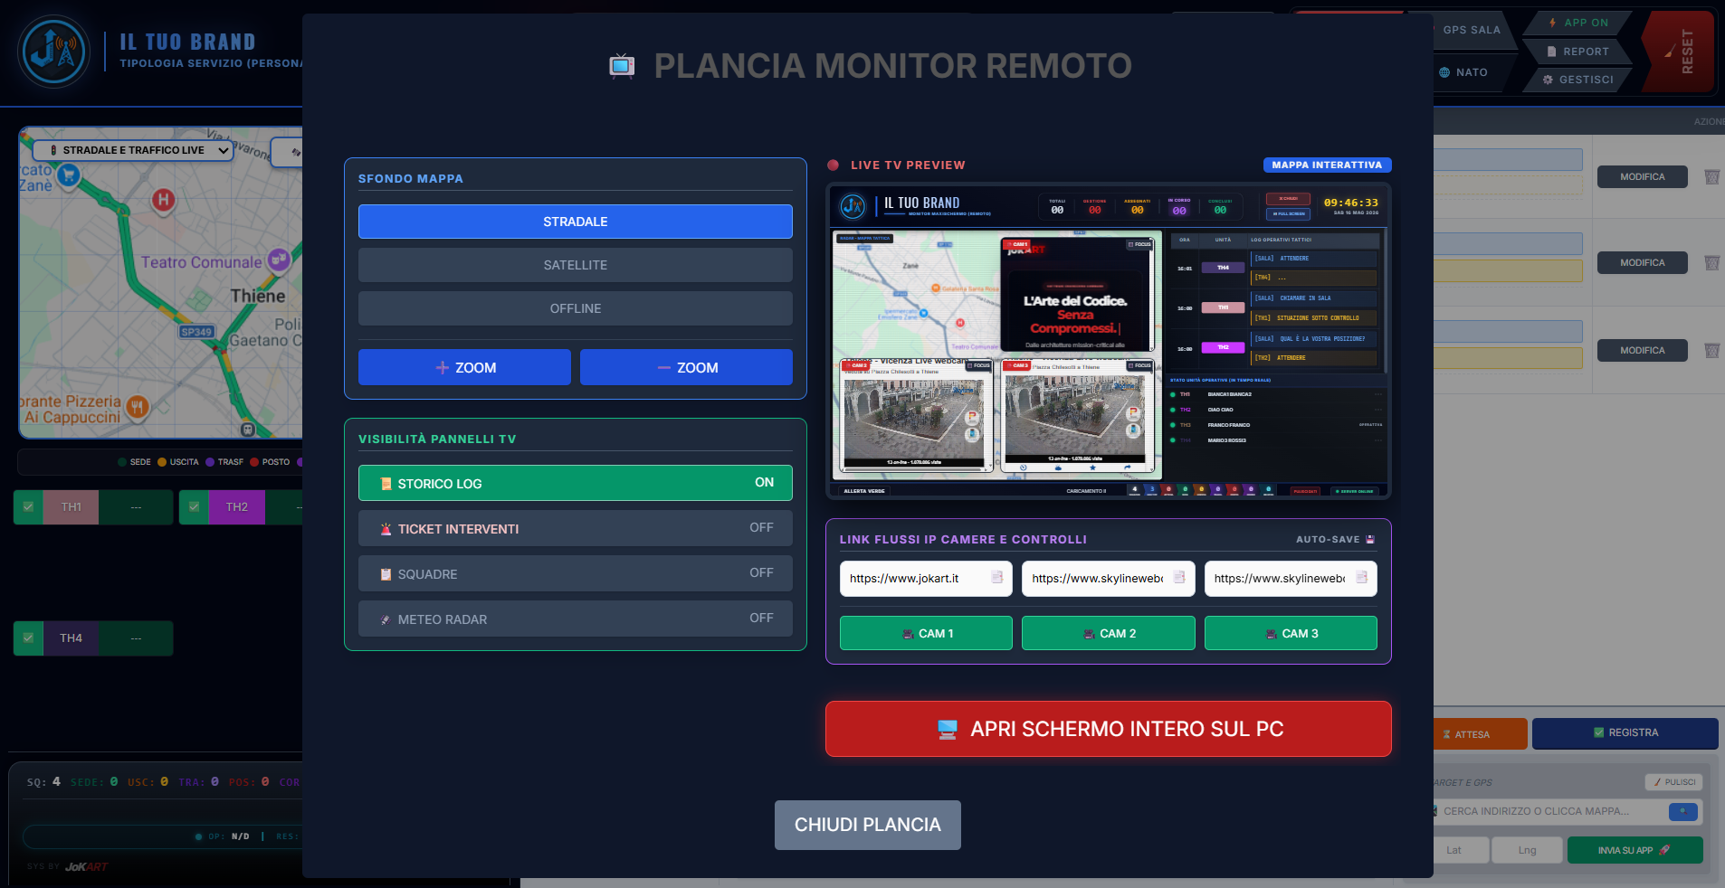Enable TICKET INTERVENTI panel

point(575,528)
